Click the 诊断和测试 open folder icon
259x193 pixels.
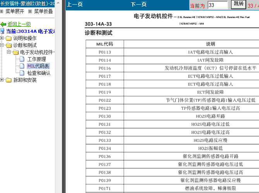tap(9, 45)
